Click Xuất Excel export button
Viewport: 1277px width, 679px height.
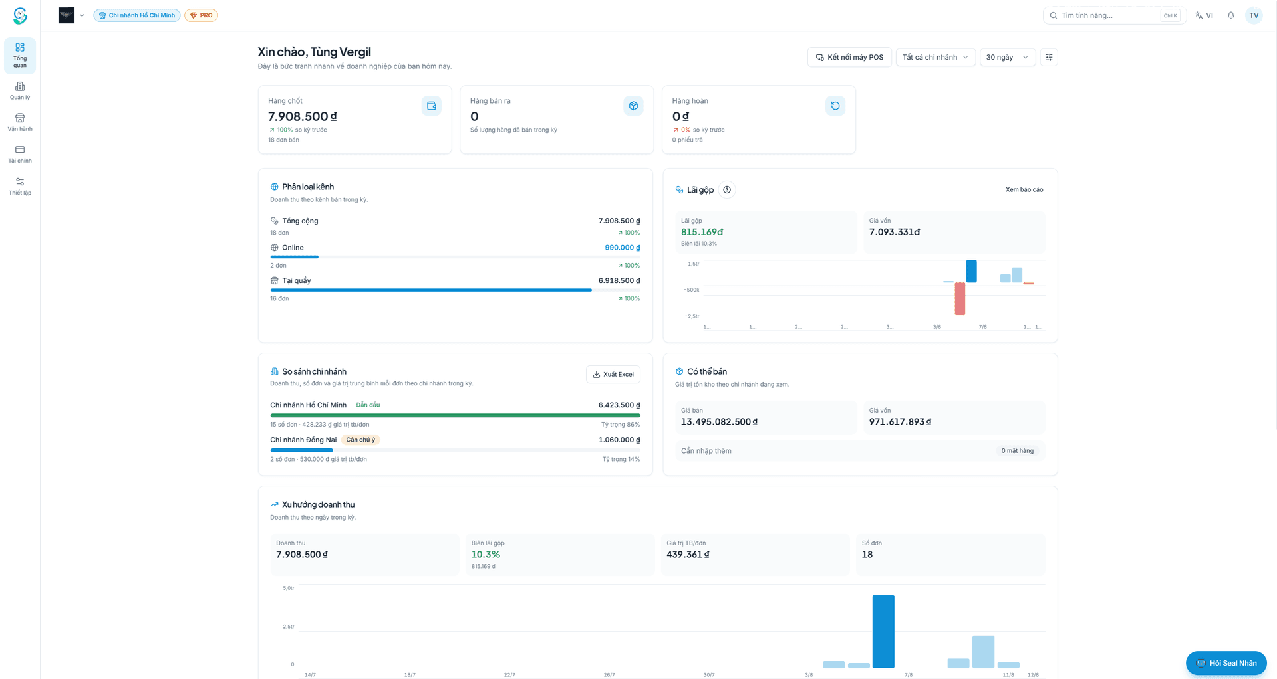click(613, 374)
